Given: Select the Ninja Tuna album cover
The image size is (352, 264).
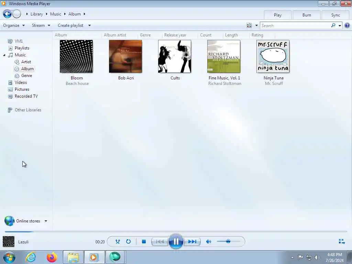Looking at the screenshot, I should (x=273, y=56).
